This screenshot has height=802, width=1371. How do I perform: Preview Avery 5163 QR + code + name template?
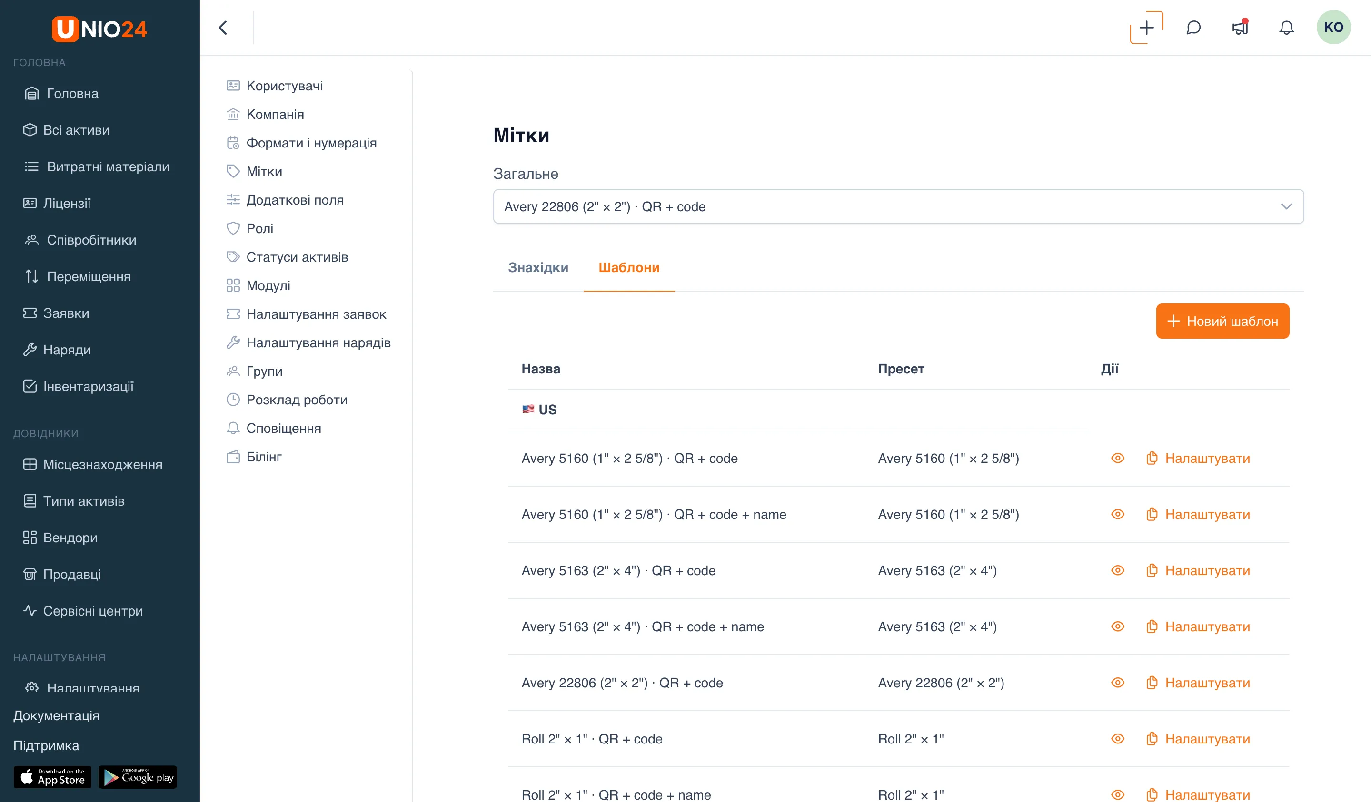click(x=1117, y=626)
